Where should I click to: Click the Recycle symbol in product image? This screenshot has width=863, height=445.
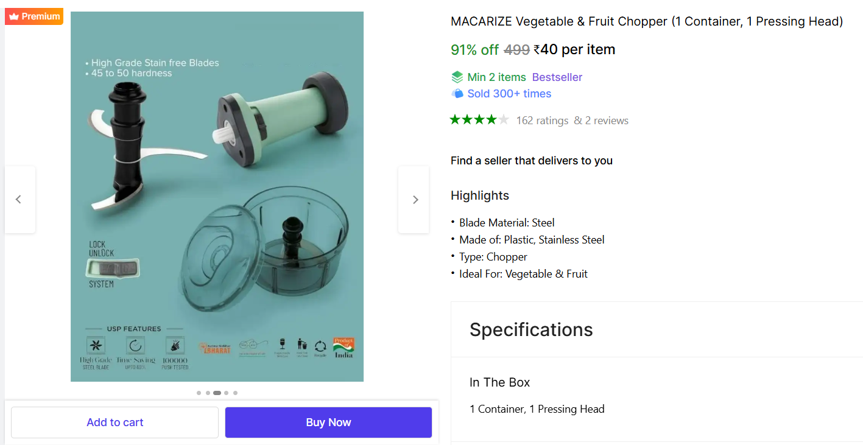point(320,347)
